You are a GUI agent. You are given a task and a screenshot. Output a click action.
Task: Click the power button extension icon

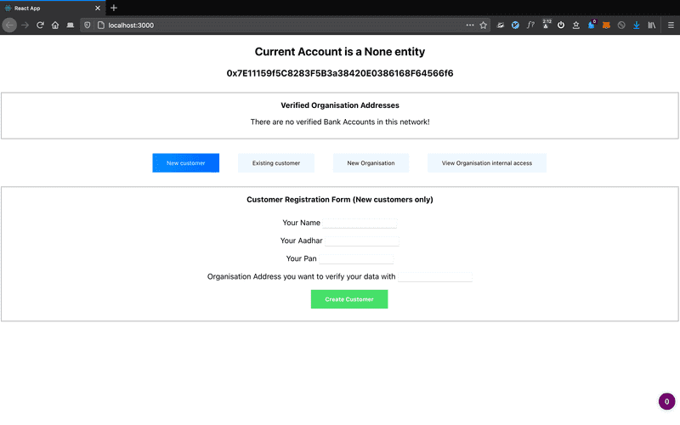pos(561,25)
